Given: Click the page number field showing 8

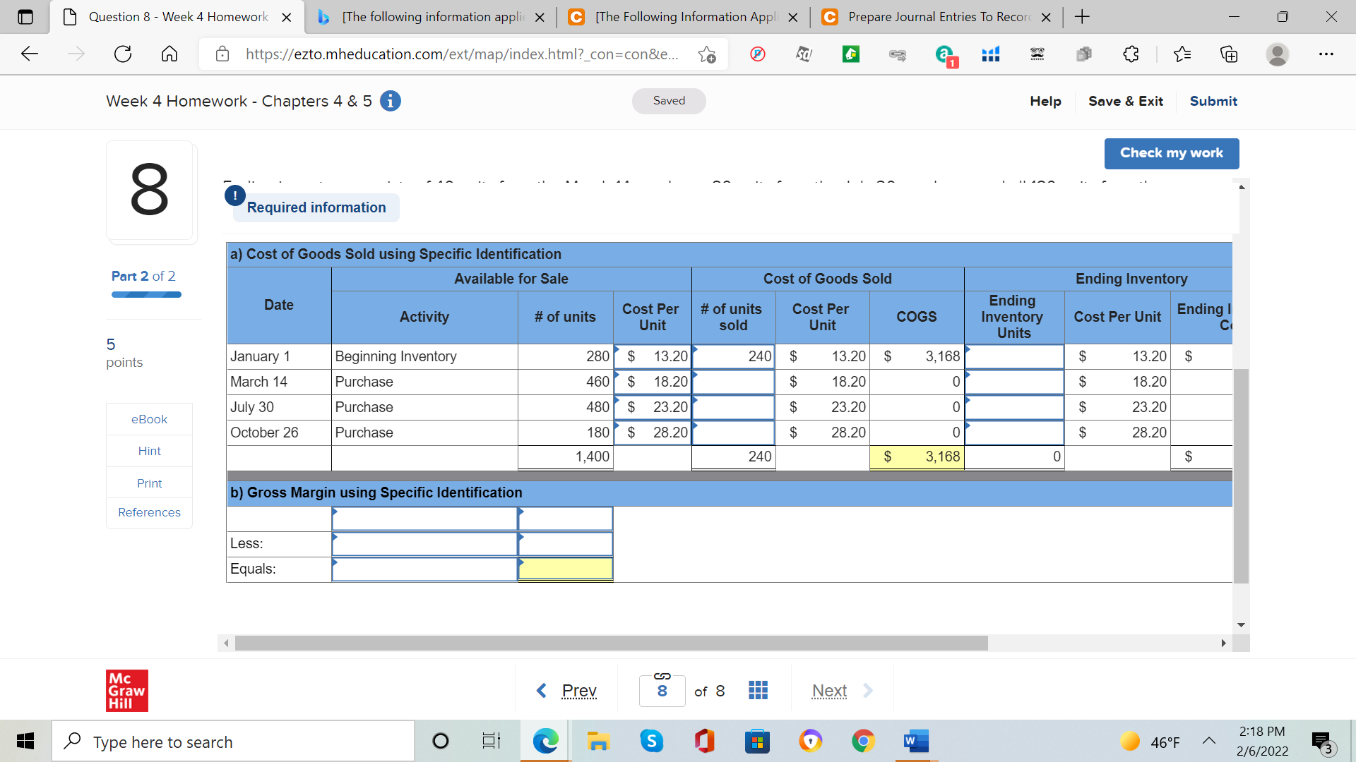Looking at the screenshot, I should (x=662, y=690).
